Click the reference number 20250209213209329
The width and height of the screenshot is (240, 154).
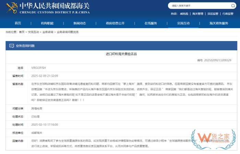(218, 60)
